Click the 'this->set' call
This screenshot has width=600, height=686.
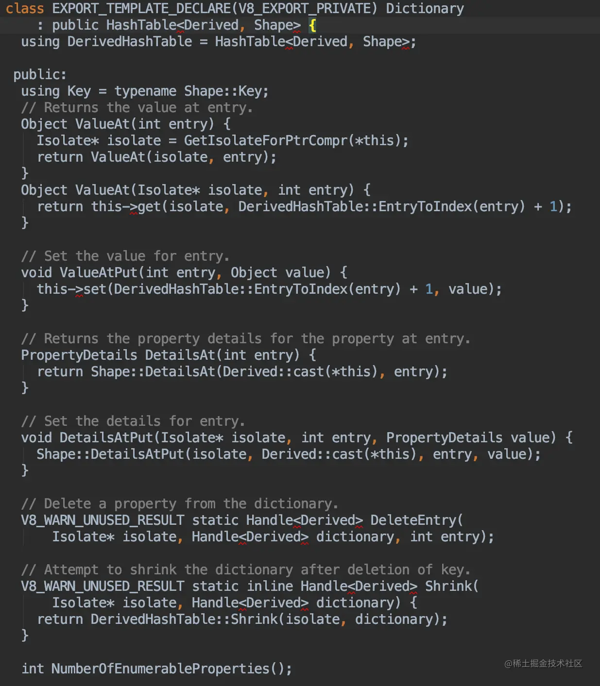[x=71, y=289]
